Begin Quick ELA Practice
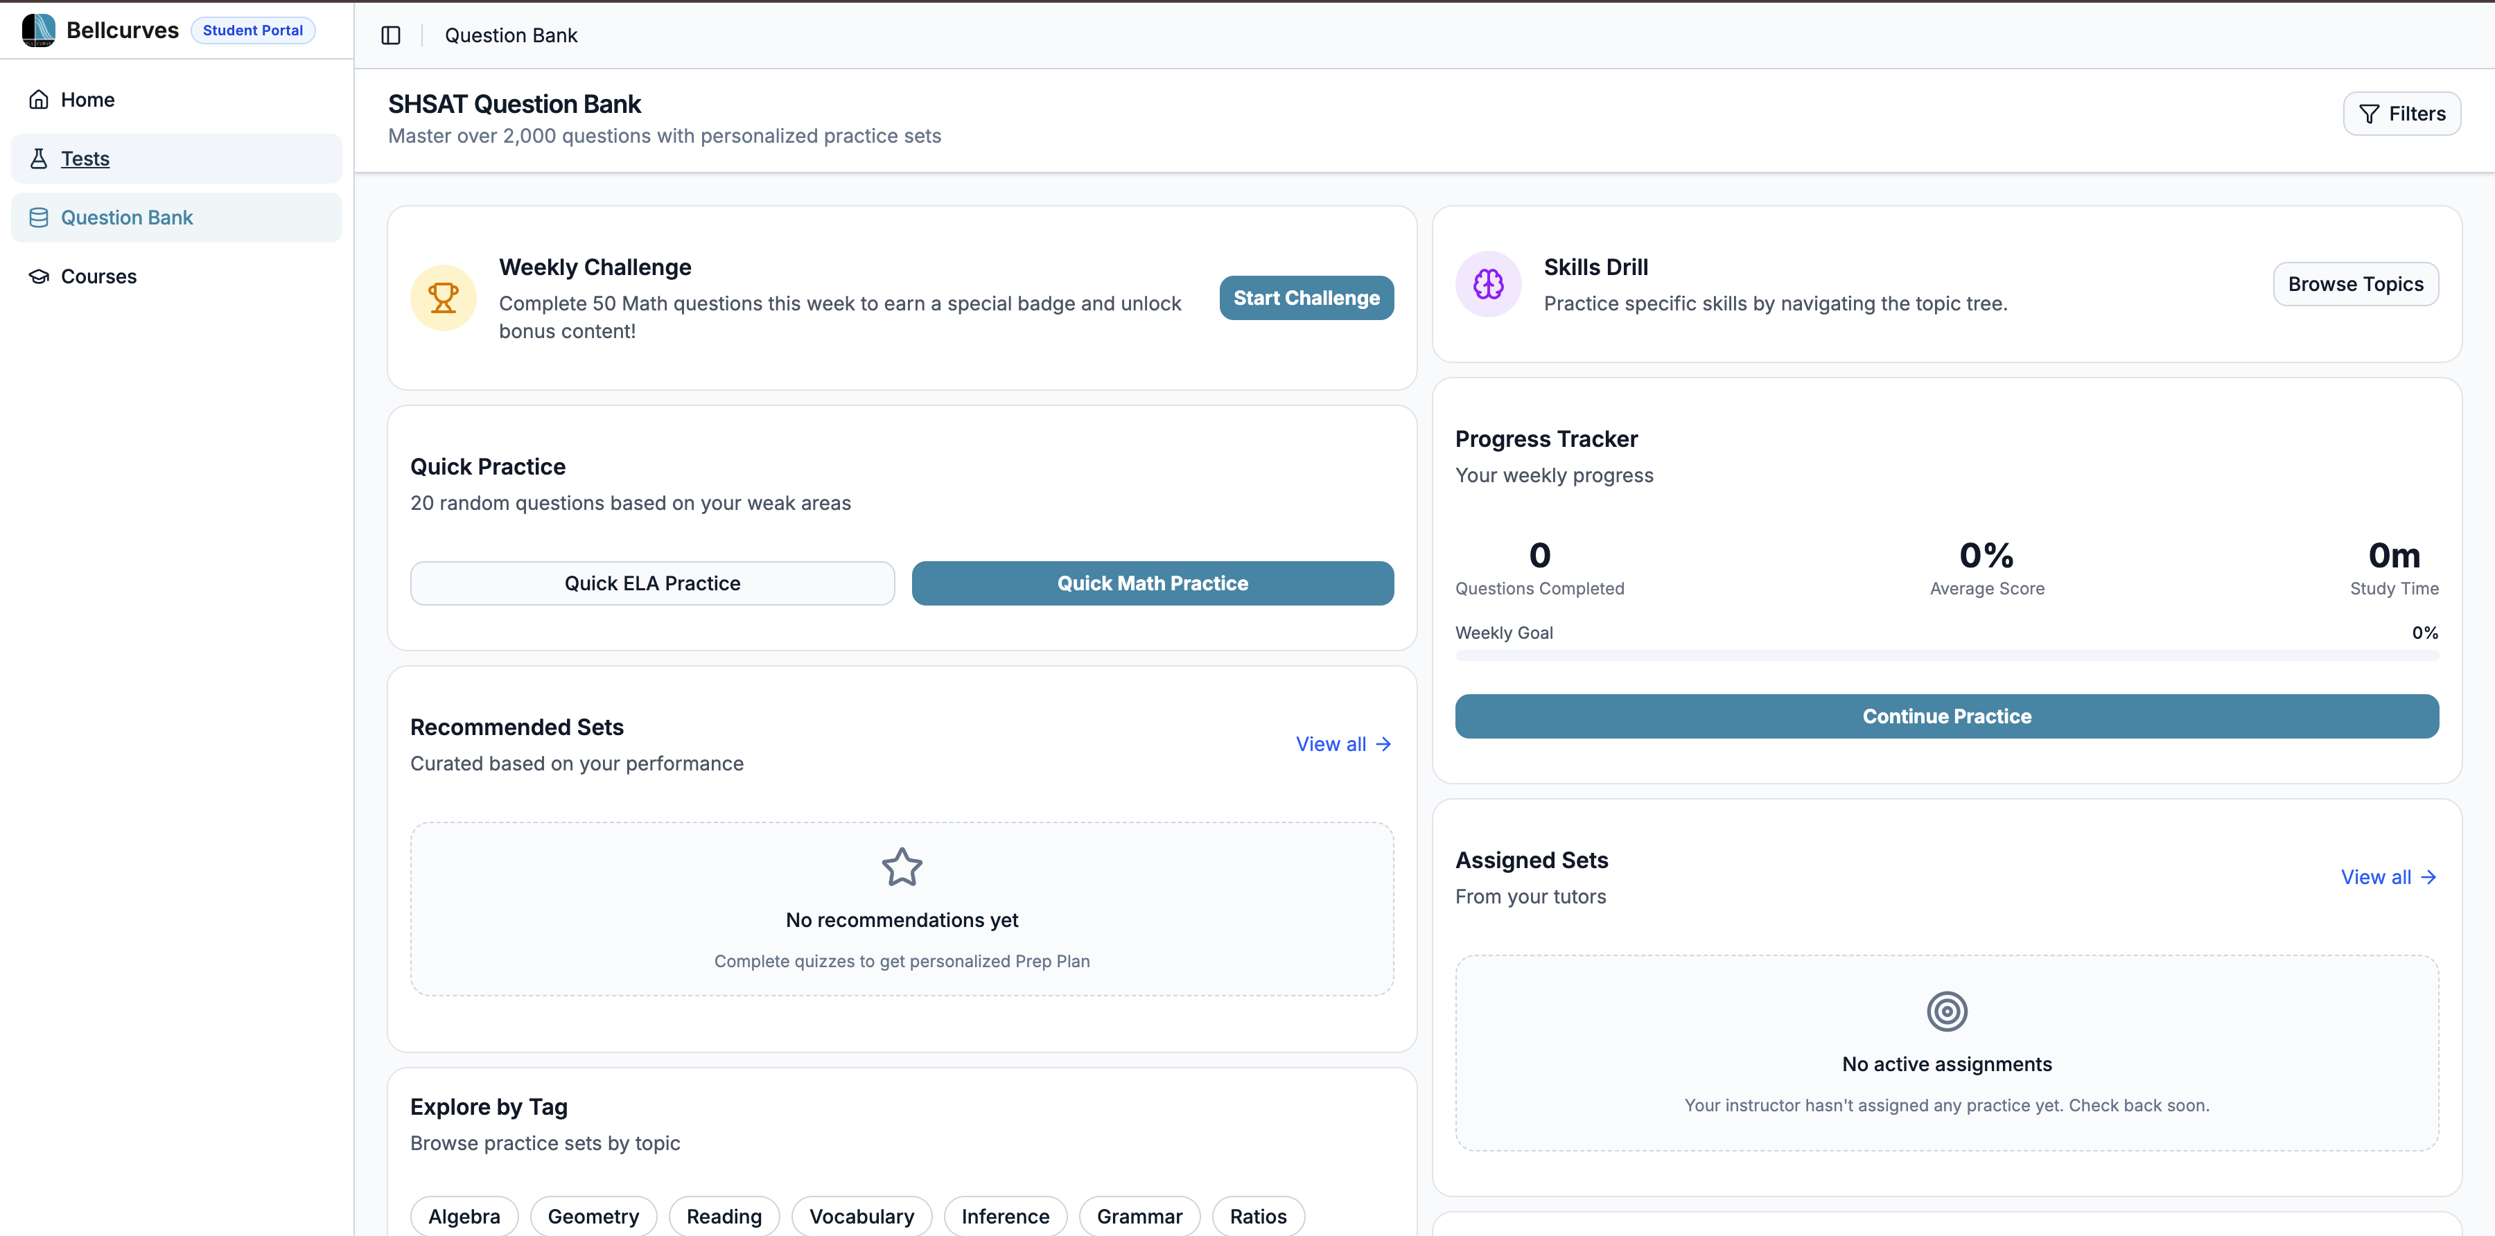This screenshot has height=1236, width=2495. [x=652, y=583]
